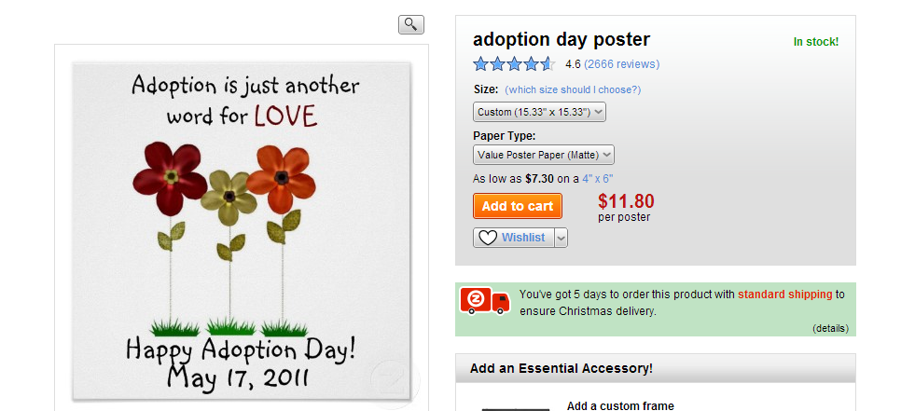This screenshot has height=411, width=915.
Task: Click the "adoption day poster" product title
Action: coord(561,39)
